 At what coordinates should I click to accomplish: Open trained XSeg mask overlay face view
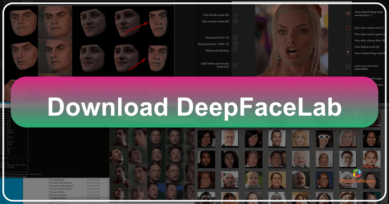click(348, 14)
